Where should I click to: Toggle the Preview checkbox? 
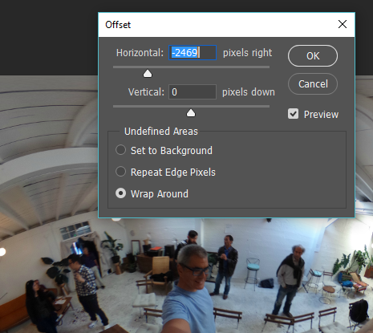293,114
